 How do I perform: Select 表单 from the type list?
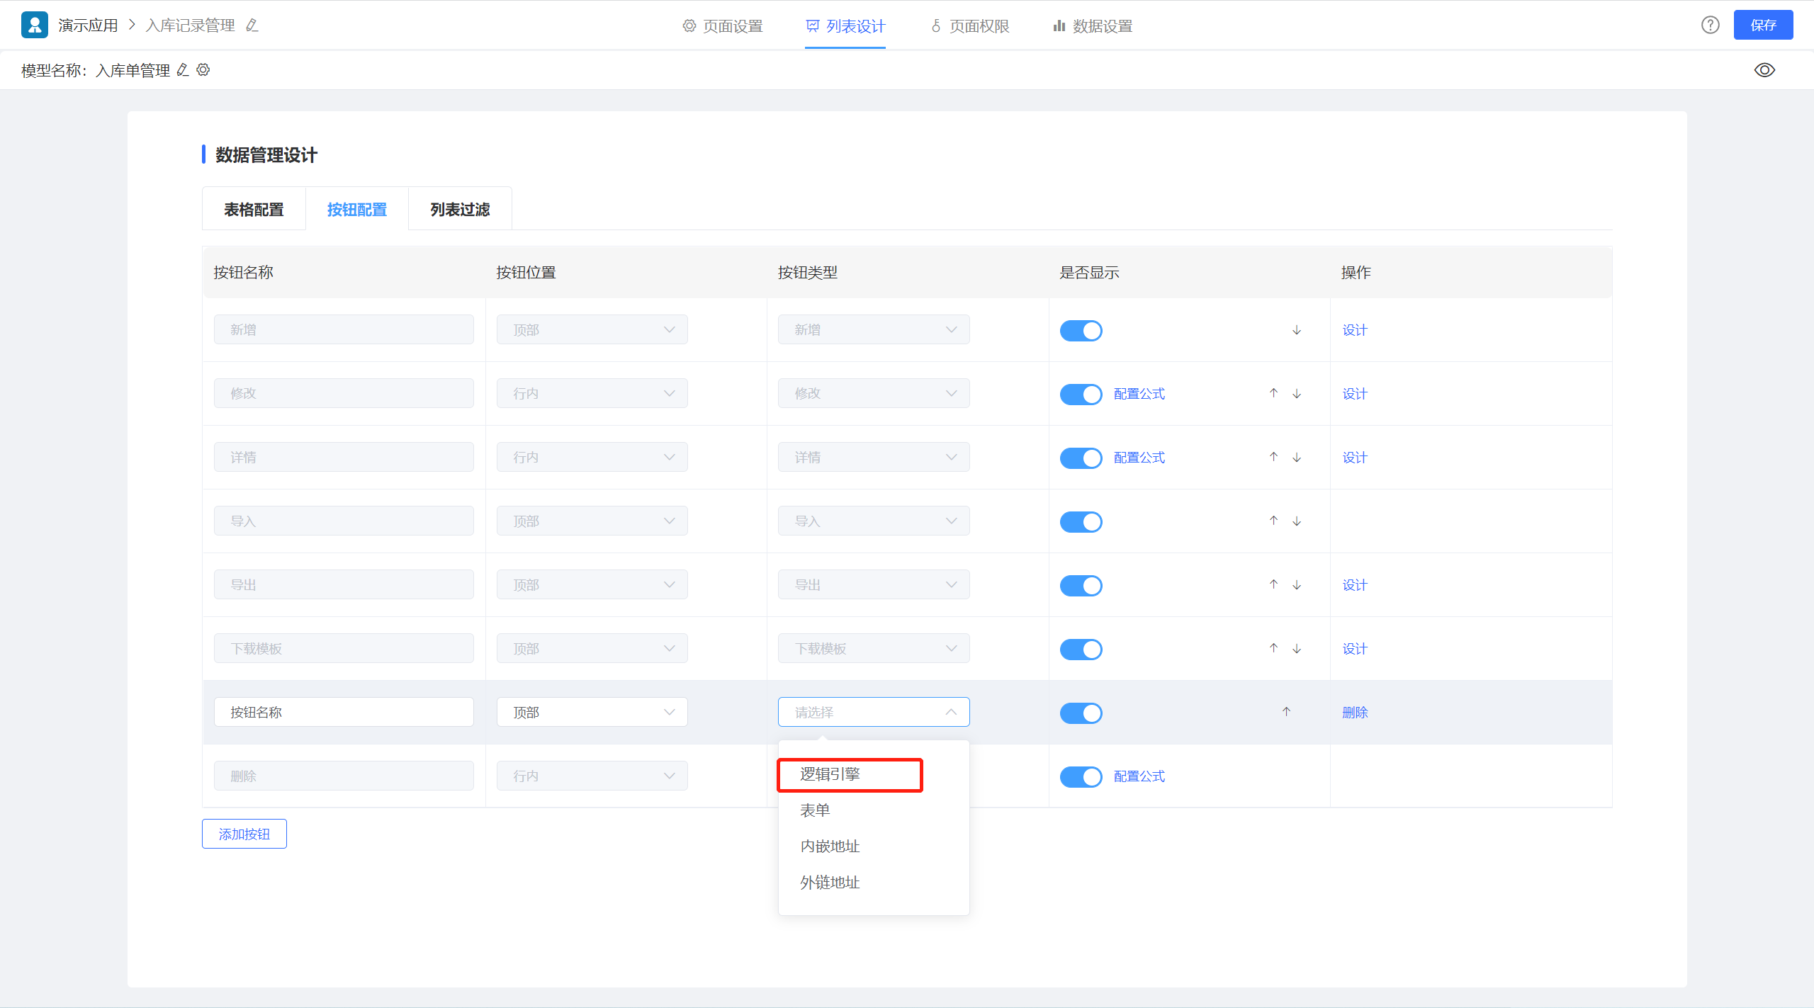click(x=874, y=810)
